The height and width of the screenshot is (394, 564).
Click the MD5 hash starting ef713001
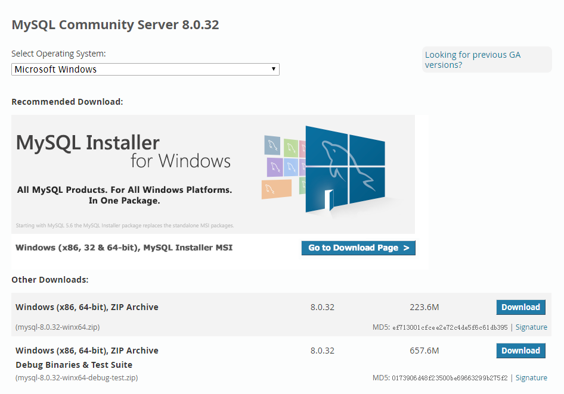point(450,327)
